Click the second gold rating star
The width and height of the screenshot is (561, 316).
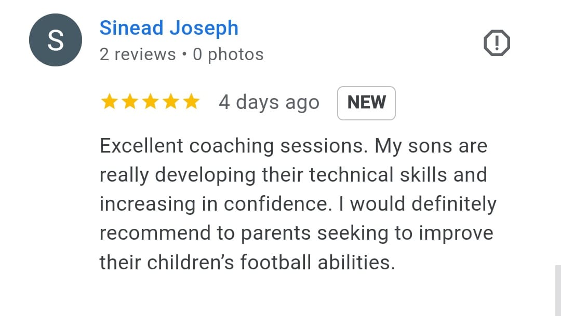point(129,102)
